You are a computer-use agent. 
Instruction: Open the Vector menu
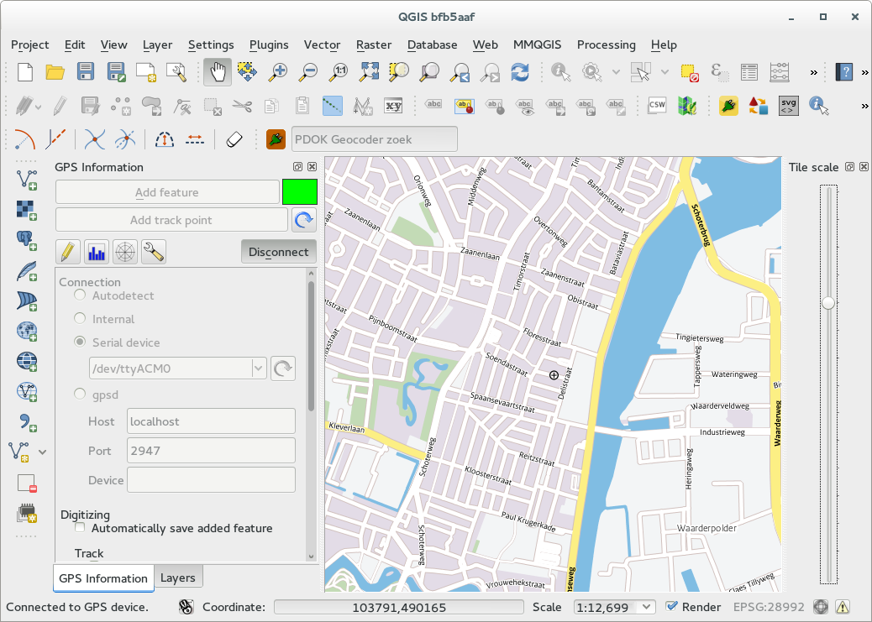(322, 45)
